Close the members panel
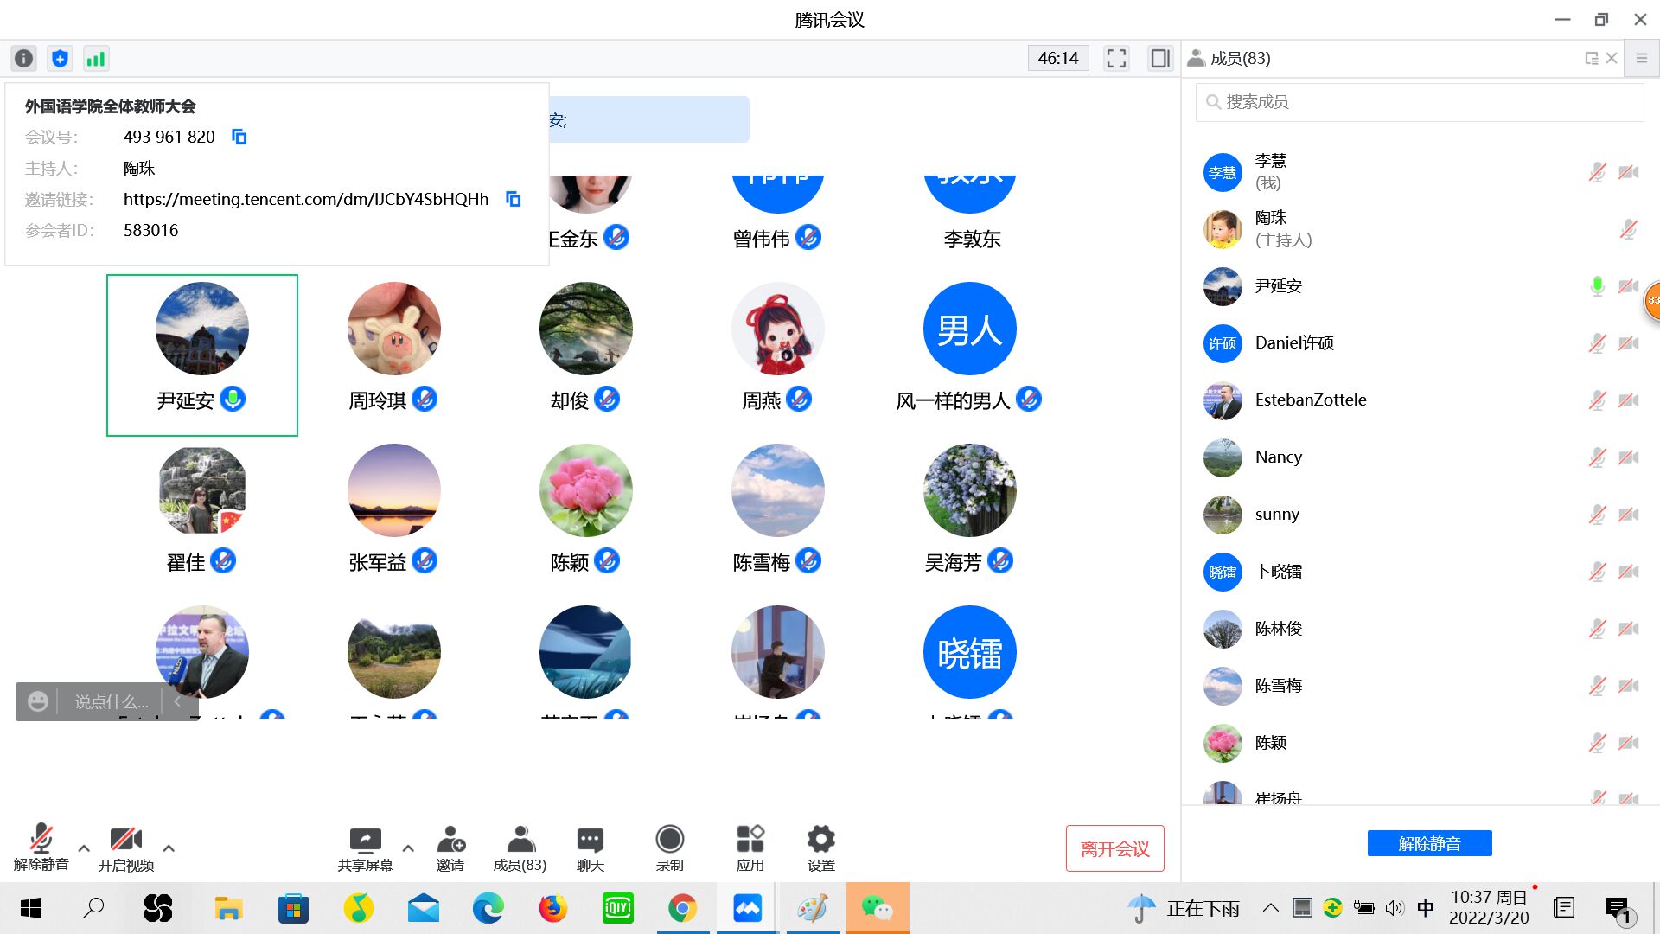1660x934 pixels. pyautogui.click(x=1612, y=58)
